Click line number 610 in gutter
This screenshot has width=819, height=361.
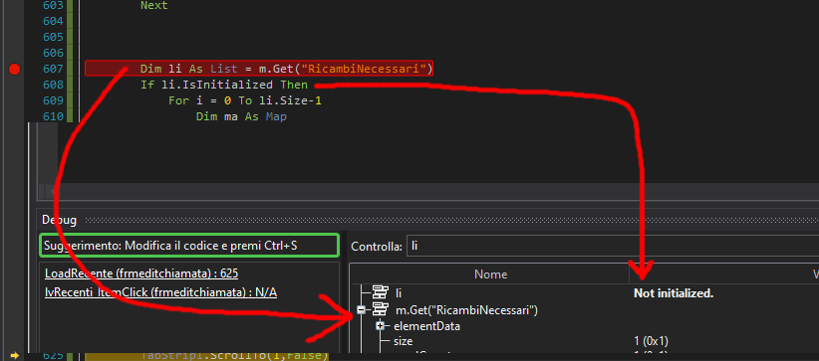pyautogui.click(x=54, y=116)
